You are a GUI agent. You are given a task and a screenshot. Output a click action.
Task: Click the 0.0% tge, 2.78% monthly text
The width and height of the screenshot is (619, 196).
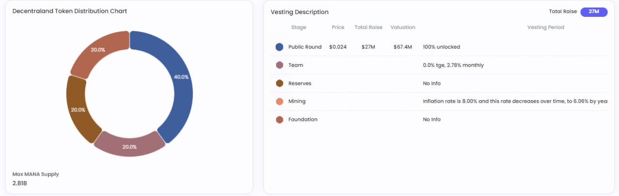point(453,65)
